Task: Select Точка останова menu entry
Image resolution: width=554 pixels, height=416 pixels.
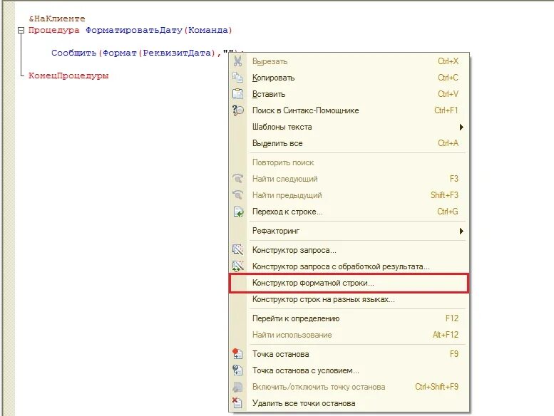Action: pos(349,354)
